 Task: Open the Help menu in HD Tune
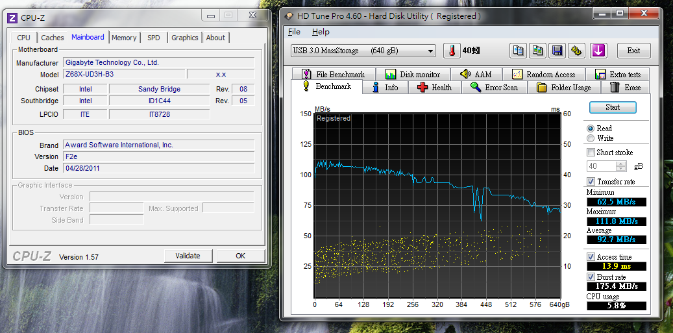coord(321,32)
